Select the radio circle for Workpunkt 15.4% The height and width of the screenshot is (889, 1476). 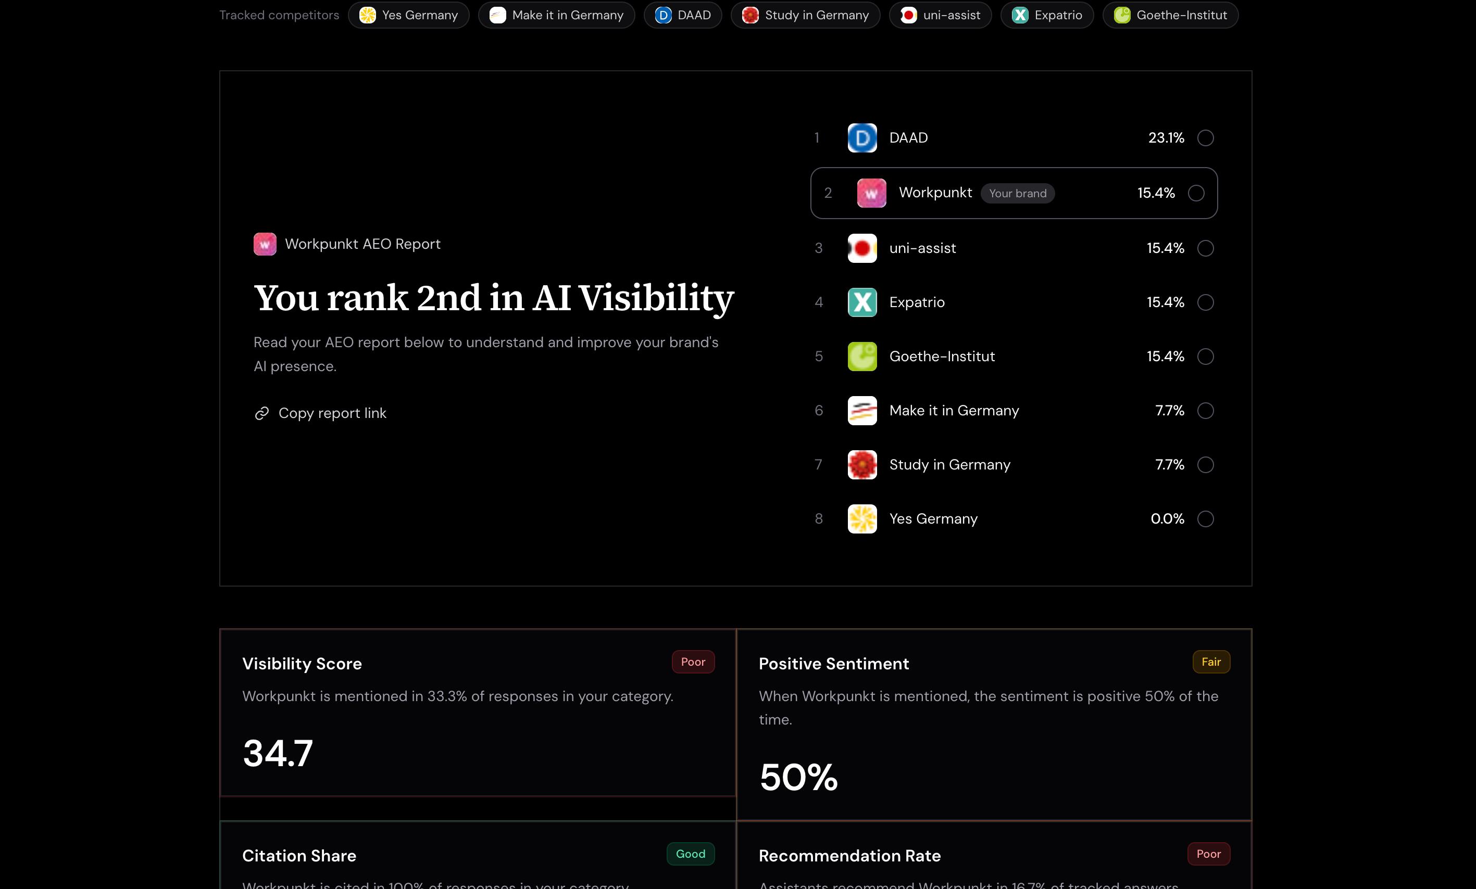coord(1196,193)
